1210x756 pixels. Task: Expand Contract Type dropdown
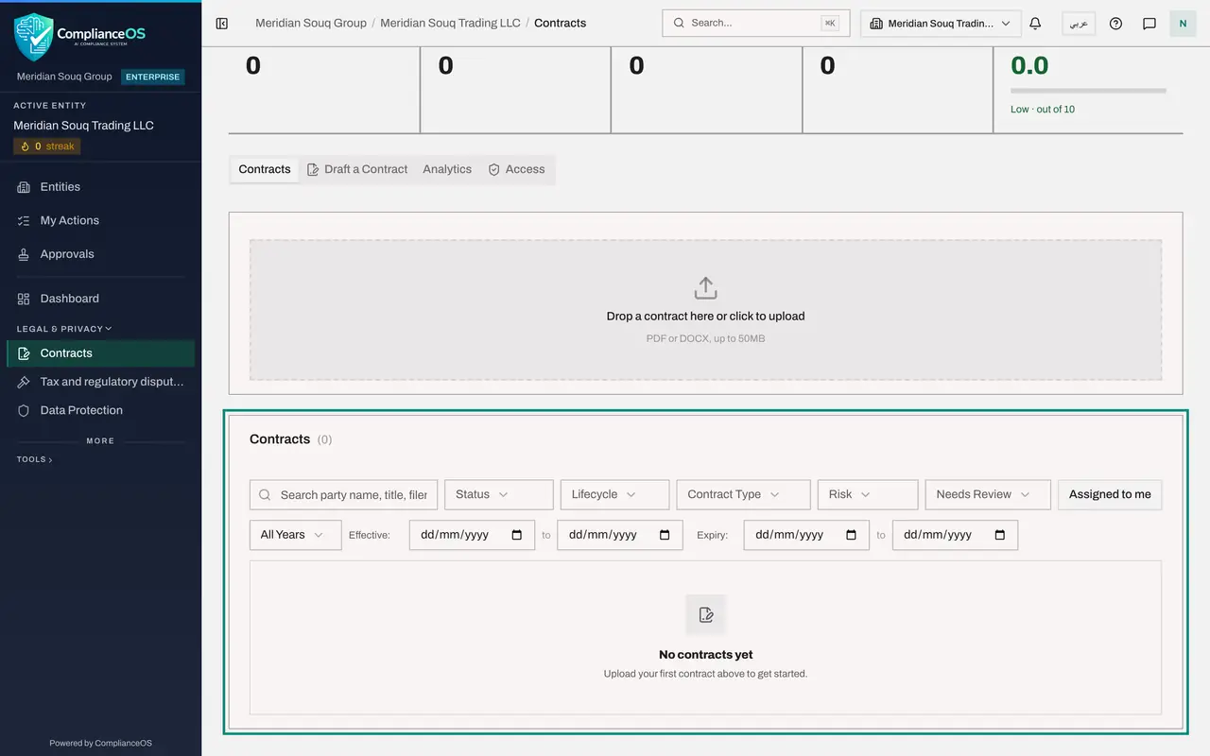(743, 494)
